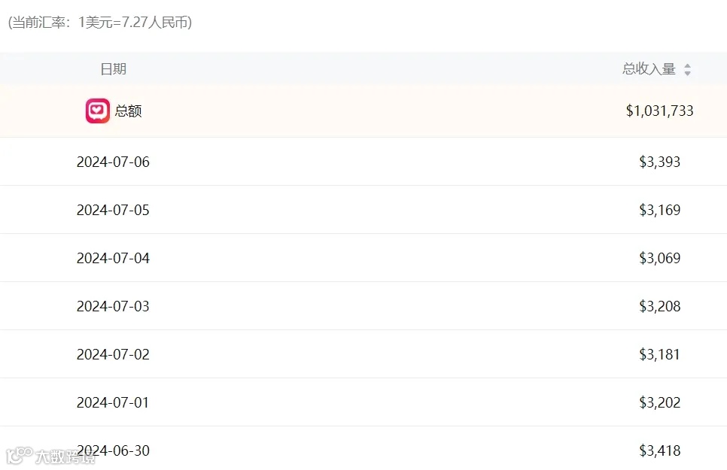Image resolution: width=727 pixels, height=470 pixels.
Task: Click the $3,393 revenue value
Action: 659,162
